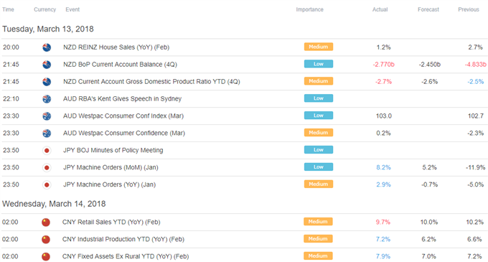Click Medium badge for Westpac Consumer Confidence
Viewport: 488px width, 262px height.
(319, 133)
